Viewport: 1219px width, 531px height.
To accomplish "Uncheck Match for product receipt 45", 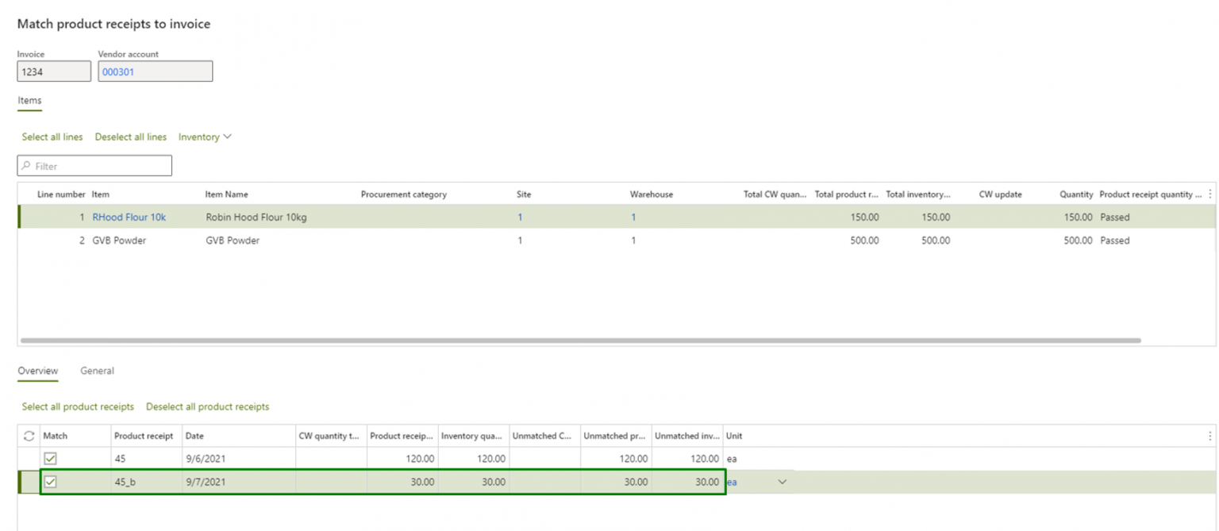I will click(x=50, y=459).
